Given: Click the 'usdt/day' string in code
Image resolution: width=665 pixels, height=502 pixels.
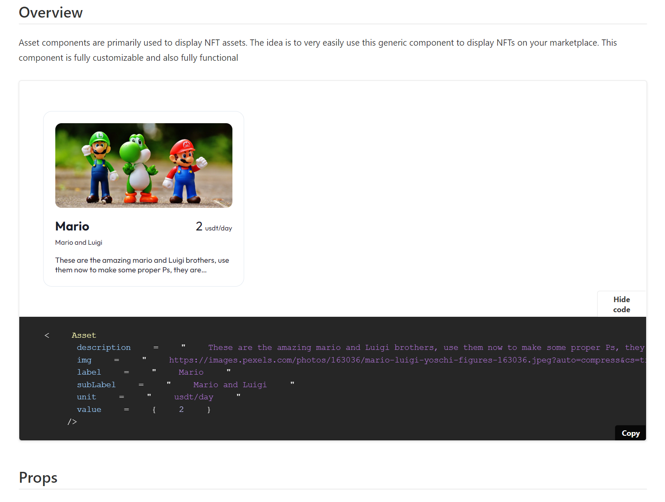Looking at the screenshot, I should (193, 397).
